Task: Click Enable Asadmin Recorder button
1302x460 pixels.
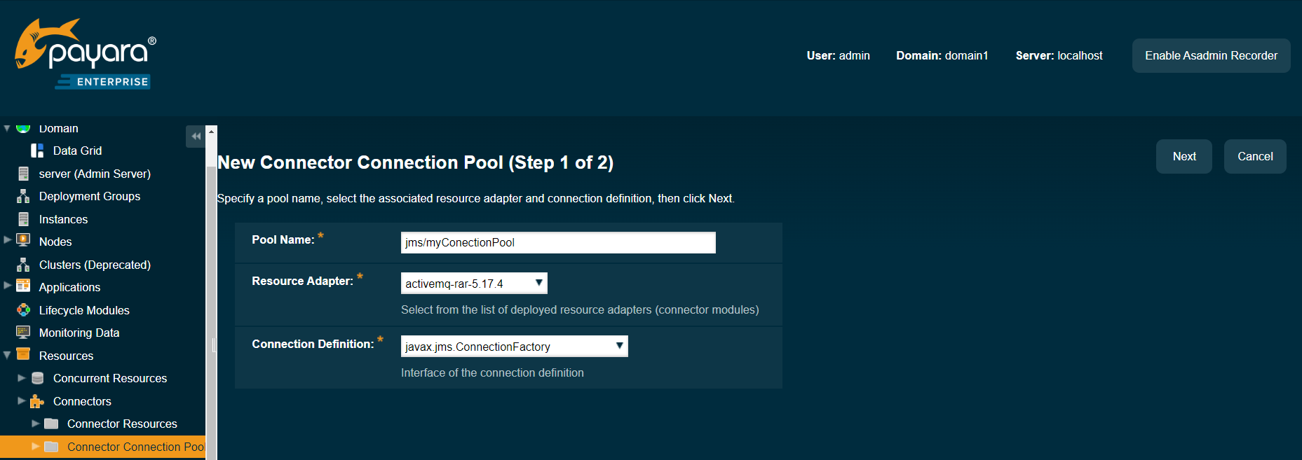Action: coord(1211,55)
